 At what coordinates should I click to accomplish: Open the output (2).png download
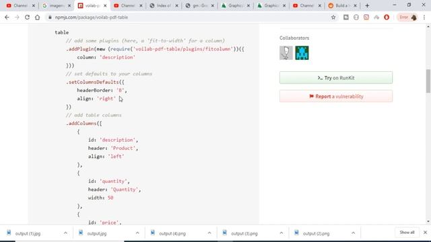316,233
